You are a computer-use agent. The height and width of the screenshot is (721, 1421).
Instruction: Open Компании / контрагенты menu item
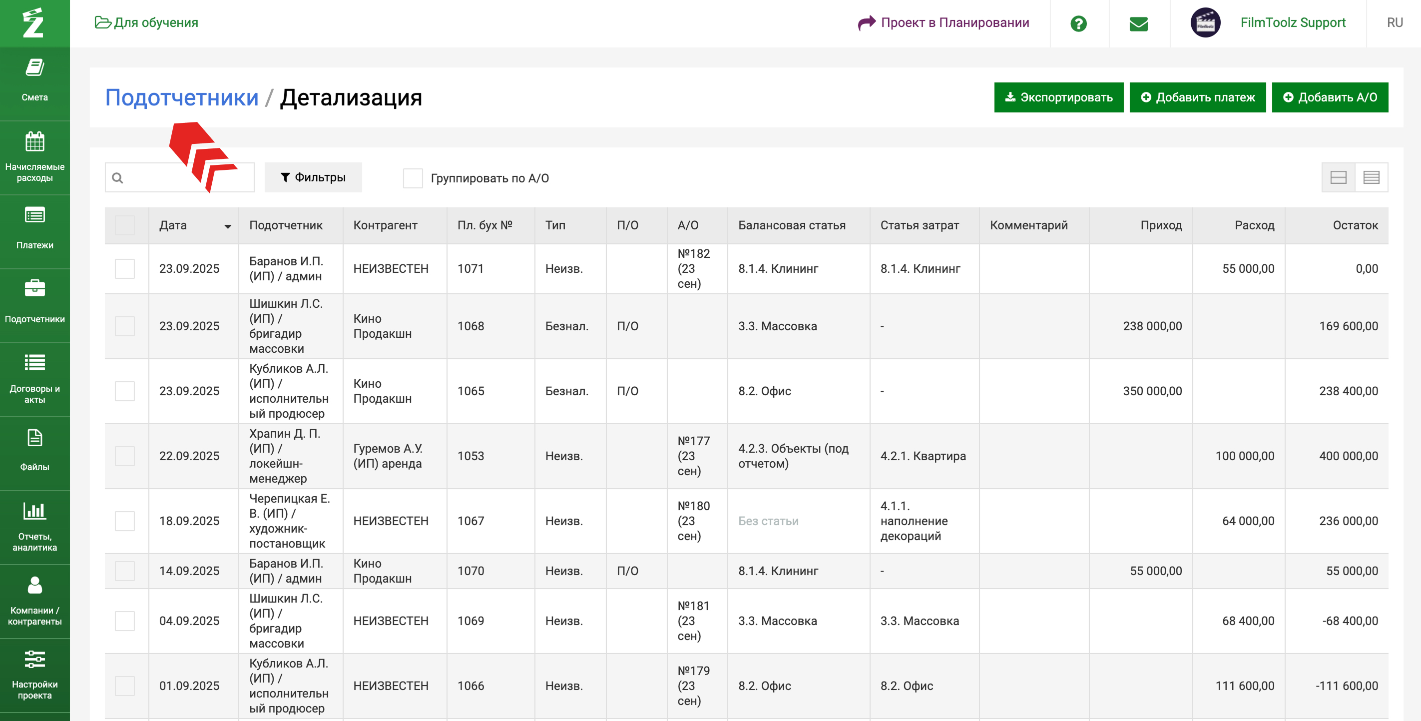pyautogui.click(x=34, y=600)
